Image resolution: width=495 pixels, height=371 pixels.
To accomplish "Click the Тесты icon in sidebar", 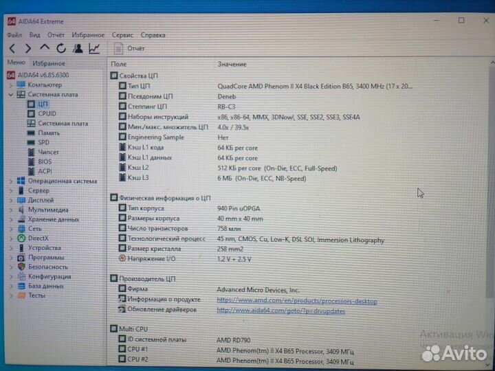I will tap(21, 295).
